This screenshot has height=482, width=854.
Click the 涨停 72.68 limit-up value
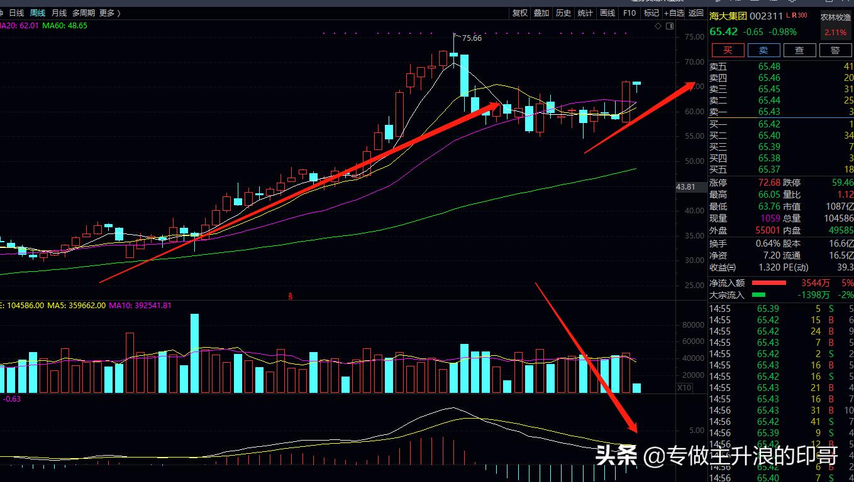pos(768,183)
